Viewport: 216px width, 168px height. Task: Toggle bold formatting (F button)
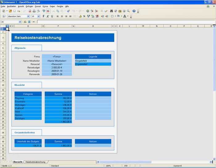44,16
